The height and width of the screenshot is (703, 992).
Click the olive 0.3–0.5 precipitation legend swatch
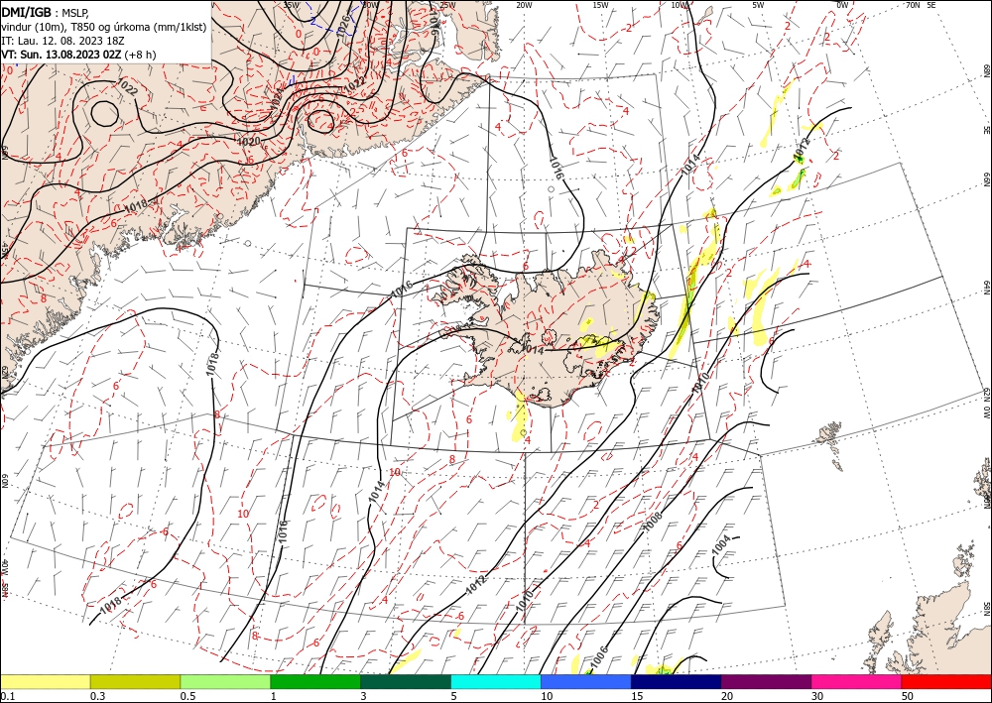tap(135, 681)
